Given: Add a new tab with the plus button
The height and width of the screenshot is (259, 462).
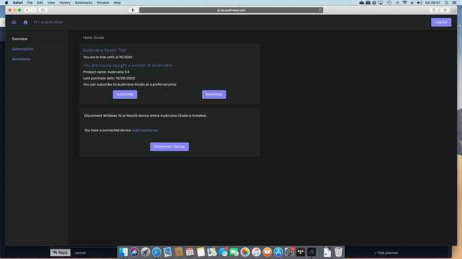Looking at the screenshot, I should click(x=454, y=11).
